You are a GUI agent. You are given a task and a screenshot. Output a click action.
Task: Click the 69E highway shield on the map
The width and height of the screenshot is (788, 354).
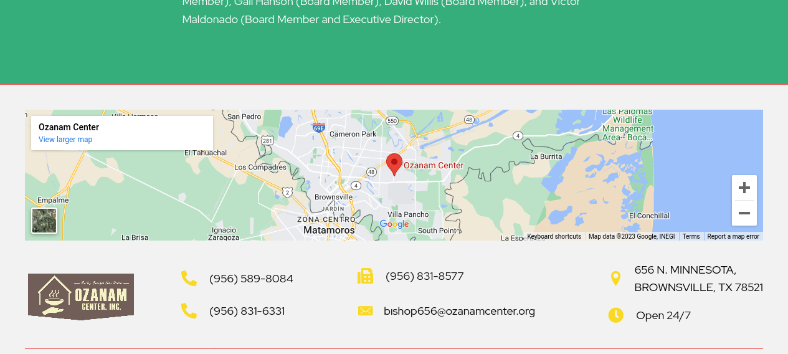click(318, 128)
